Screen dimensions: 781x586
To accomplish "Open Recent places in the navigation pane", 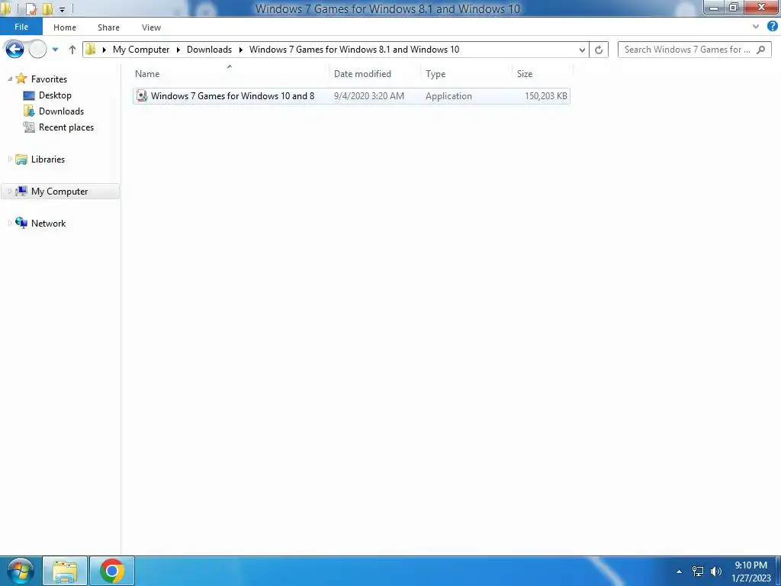I will [66, 127].
